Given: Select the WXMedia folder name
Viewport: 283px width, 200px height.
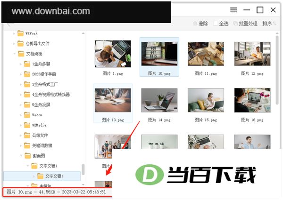Looking at the screenshot, I should click(39, 125).
